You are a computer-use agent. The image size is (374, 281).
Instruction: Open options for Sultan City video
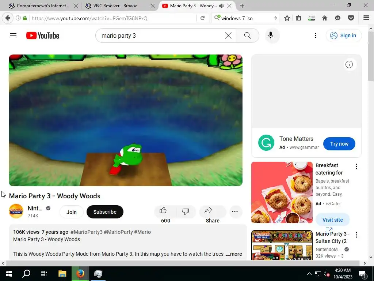click(x=356, y=235)
